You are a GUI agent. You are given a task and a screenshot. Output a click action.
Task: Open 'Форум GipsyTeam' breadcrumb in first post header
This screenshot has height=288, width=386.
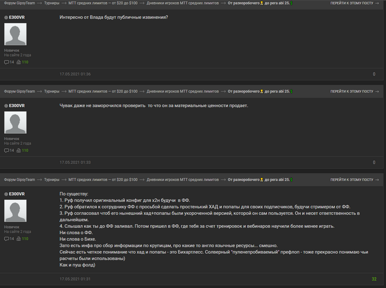pyautogui.click(x=19, y=3)
